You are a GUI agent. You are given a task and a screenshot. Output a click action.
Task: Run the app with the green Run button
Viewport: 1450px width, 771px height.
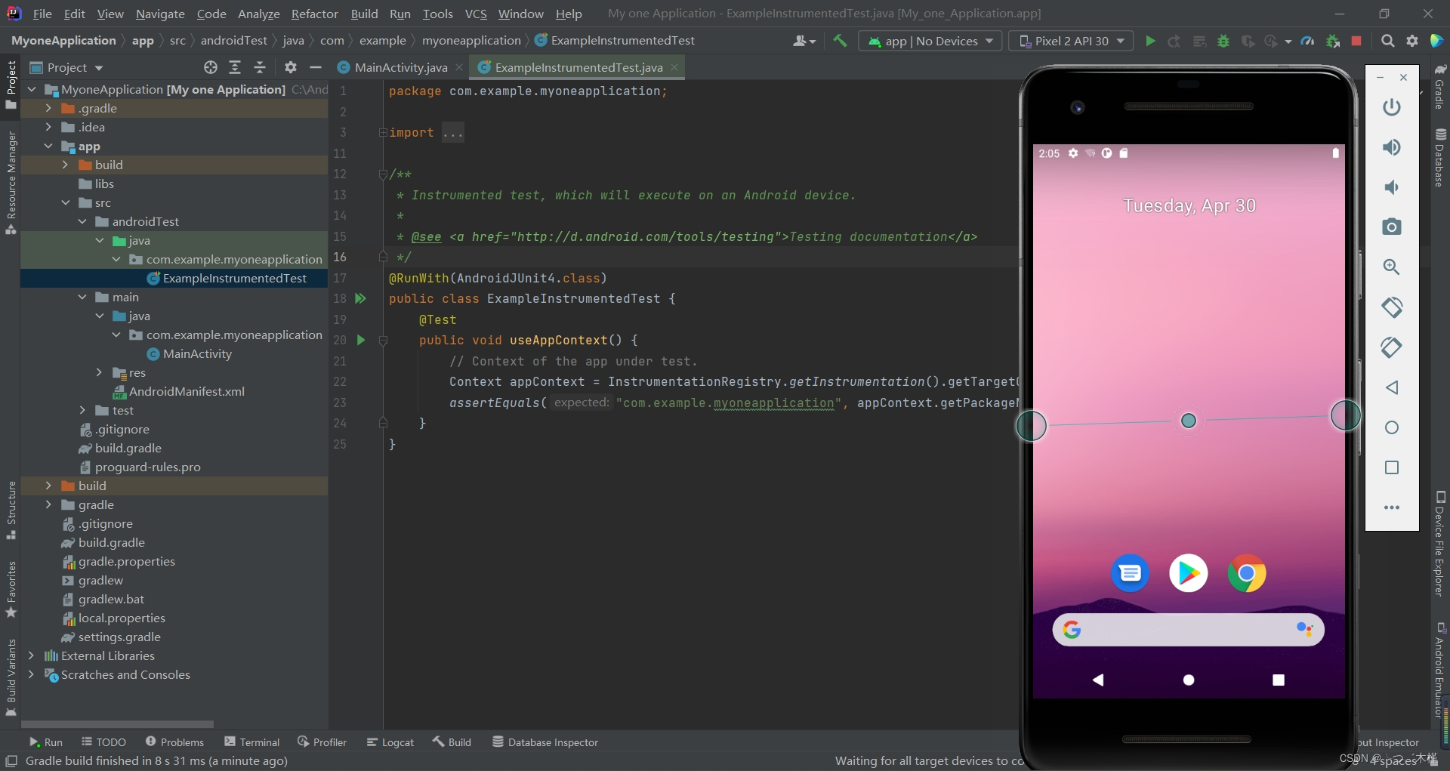point(1149,41)
